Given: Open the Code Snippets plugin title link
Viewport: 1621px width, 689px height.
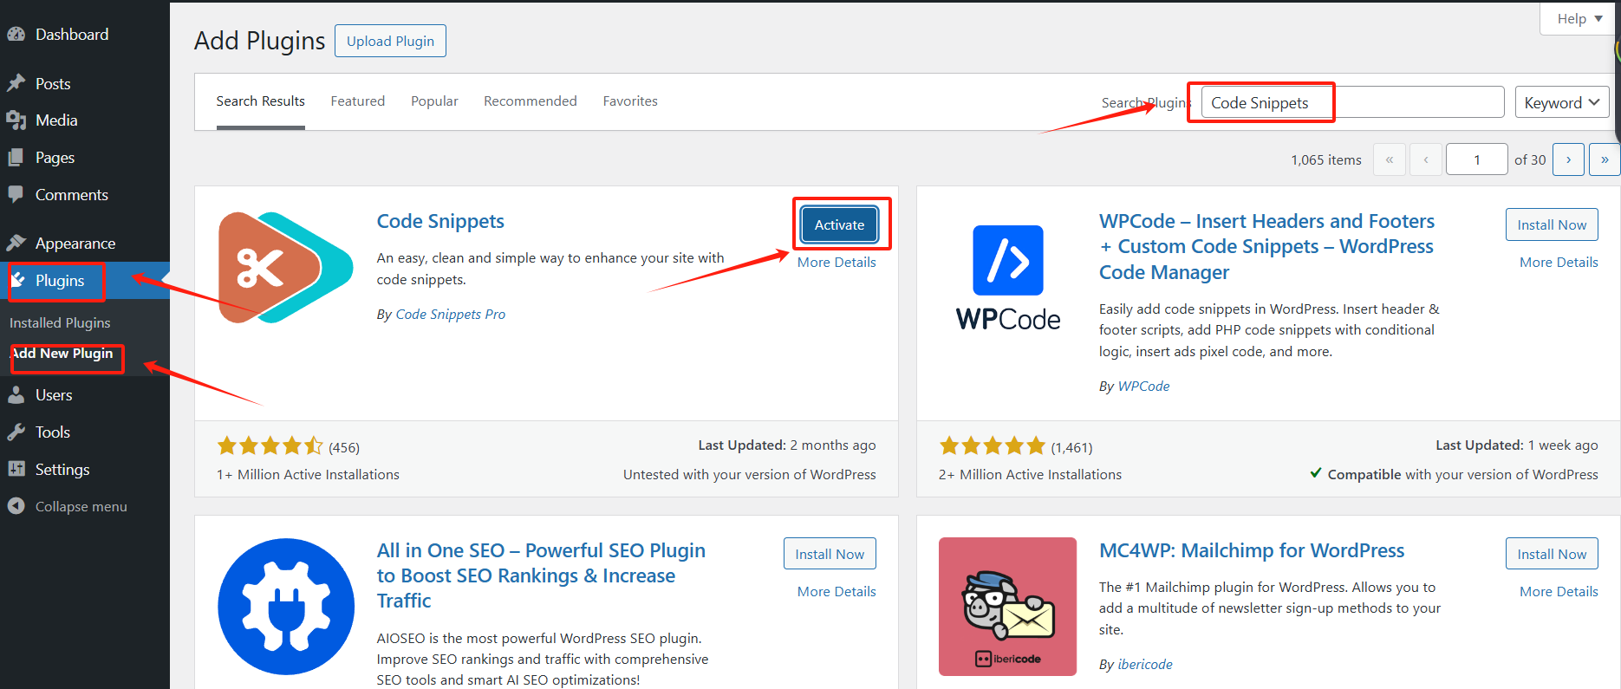Looking at the screenshot, I should 440,221.
